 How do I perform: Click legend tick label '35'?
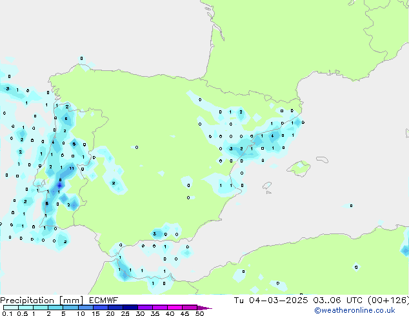tap(155, 313)
